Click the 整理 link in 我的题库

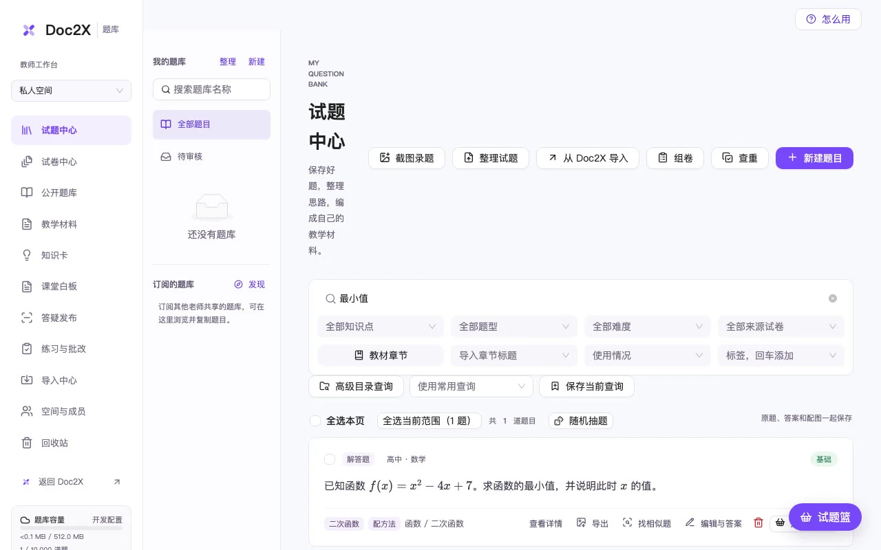[x=228, y=62]
